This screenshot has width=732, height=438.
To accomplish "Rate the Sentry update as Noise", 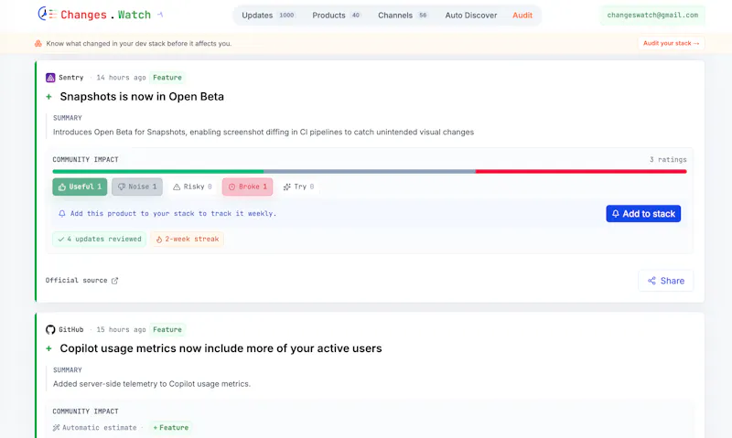I will (x=137, y=187).
